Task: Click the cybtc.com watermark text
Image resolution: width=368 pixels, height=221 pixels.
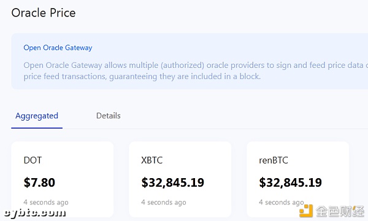Action: tap(35, 212)
